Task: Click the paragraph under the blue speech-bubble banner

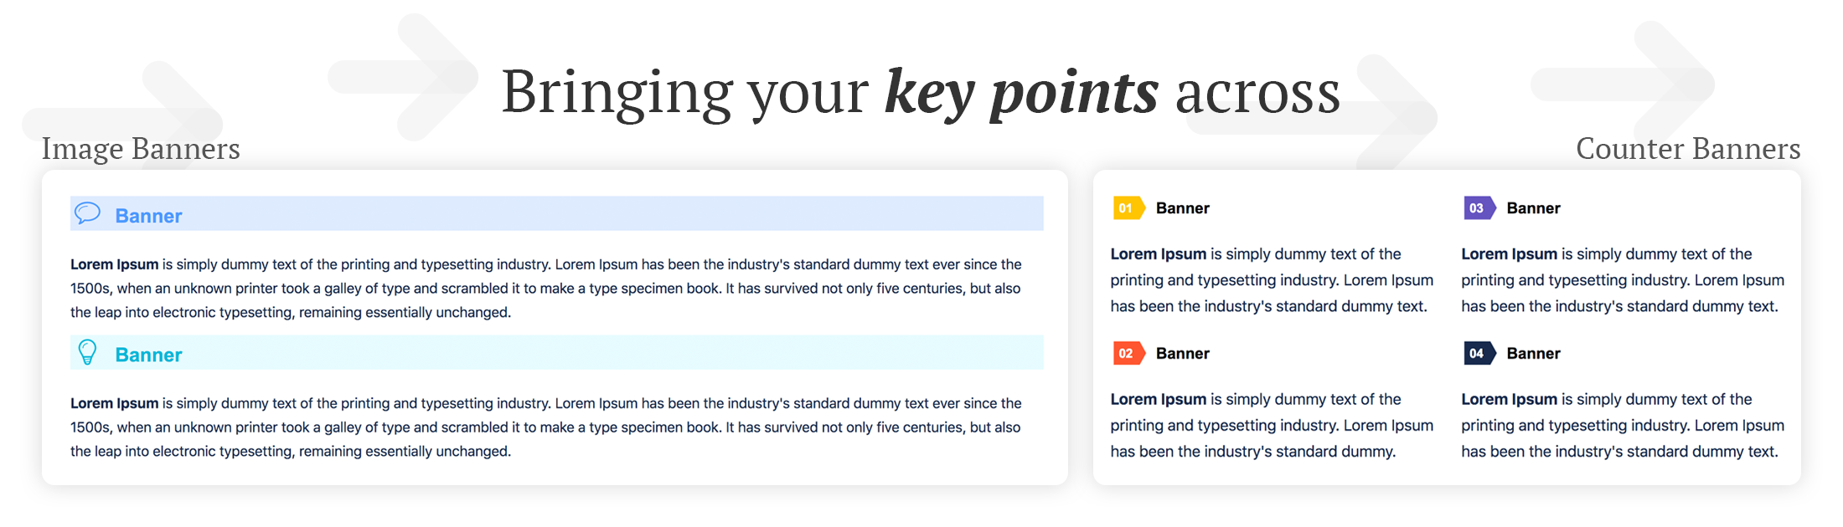Action: (545, 288)
